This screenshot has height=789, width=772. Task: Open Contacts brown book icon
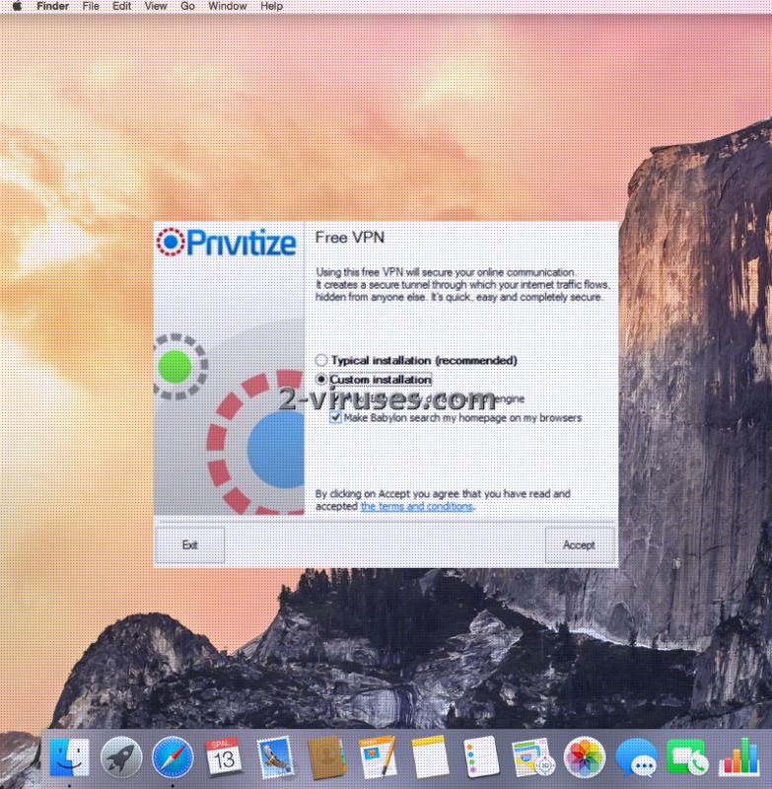coord(326,757)
